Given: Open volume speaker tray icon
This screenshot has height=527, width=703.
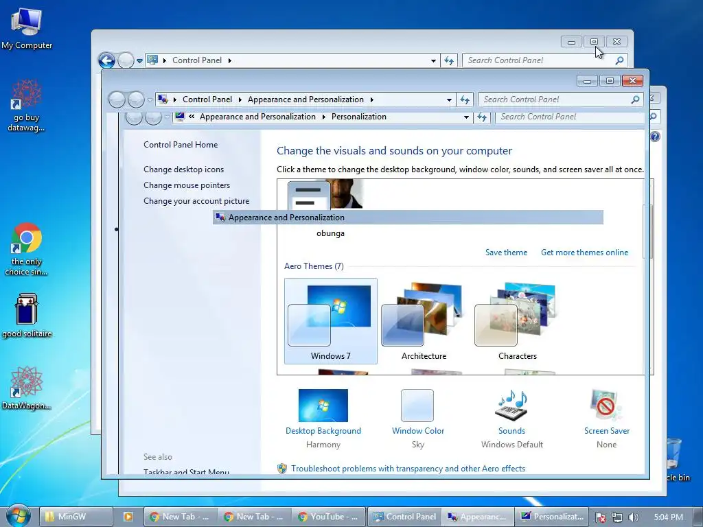Looking at the screenshot, I should pos(633,517).
